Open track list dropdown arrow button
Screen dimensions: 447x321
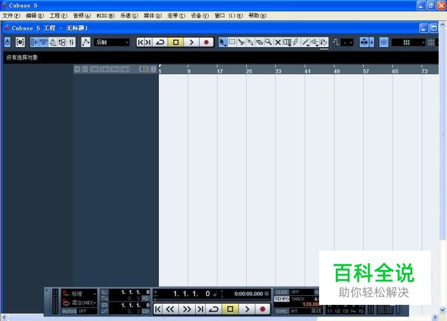tap(78, 69)
